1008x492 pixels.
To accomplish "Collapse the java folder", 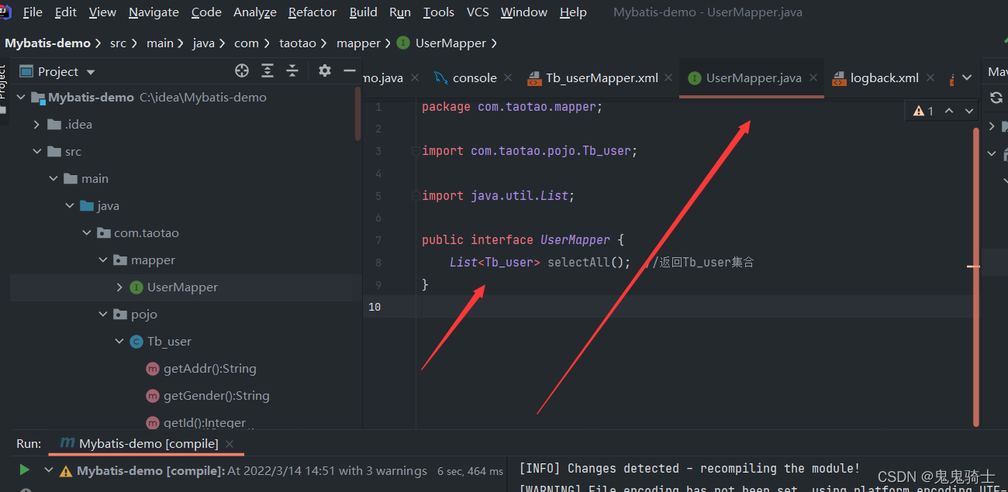I will [69, 206].
